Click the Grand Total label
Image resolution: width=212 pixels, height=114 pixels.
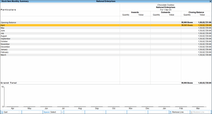9,83
